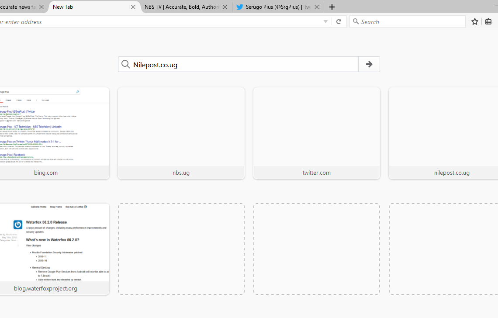
Task: Open a new tab with plus button
Action: coord(332,7)
